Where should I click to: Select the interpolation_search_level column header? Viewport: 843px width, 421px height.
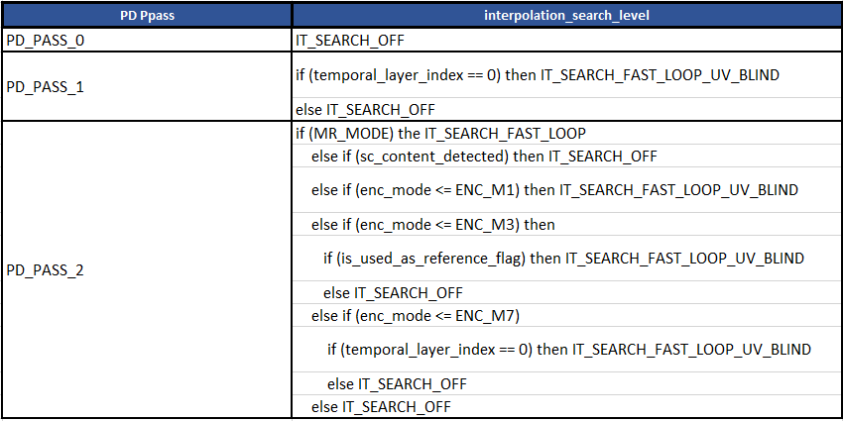[x=566, y=15]
